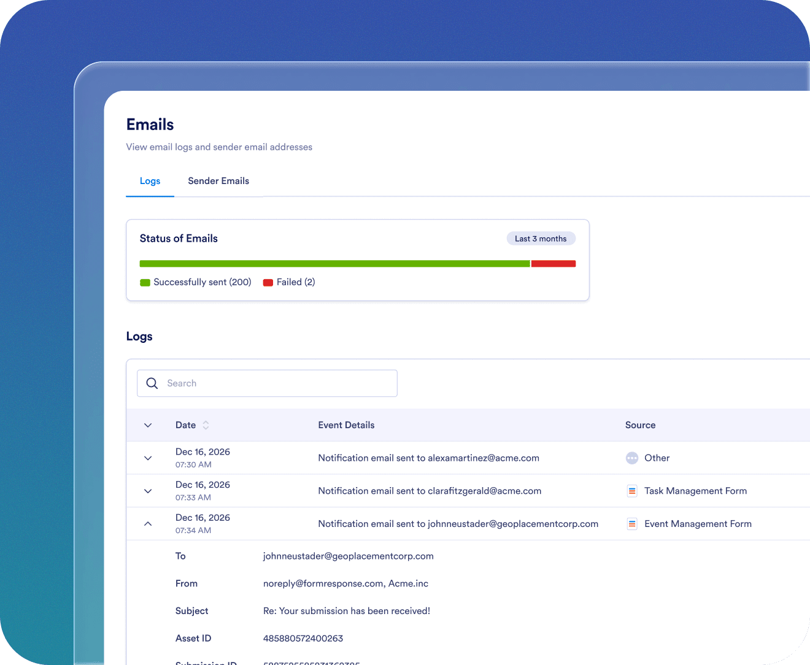Click the search magnifier icon
This screenshot has width=810, height=665.
[152, 383]
